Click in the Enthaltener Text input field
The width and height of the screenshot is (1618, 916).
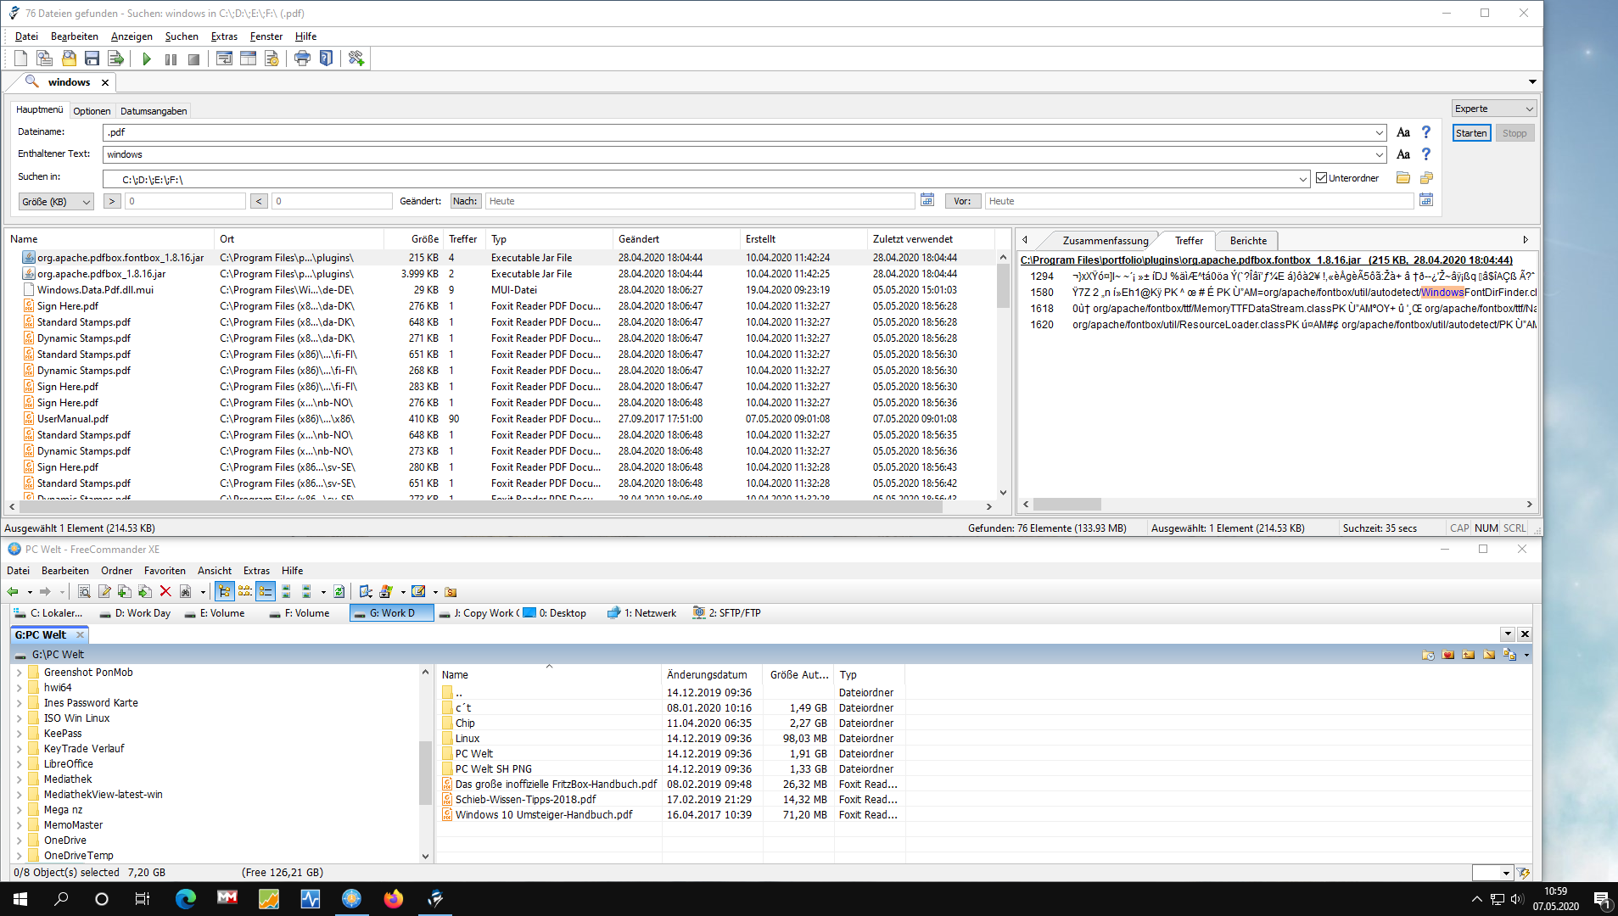coord(738,154)
